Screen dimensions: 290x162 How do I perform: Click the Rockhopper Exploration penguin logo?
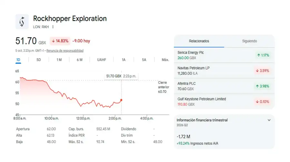click(22, 21)
